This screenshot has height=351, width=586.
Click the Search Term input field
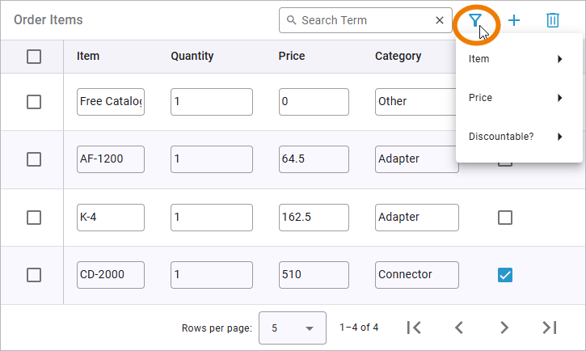365,21
